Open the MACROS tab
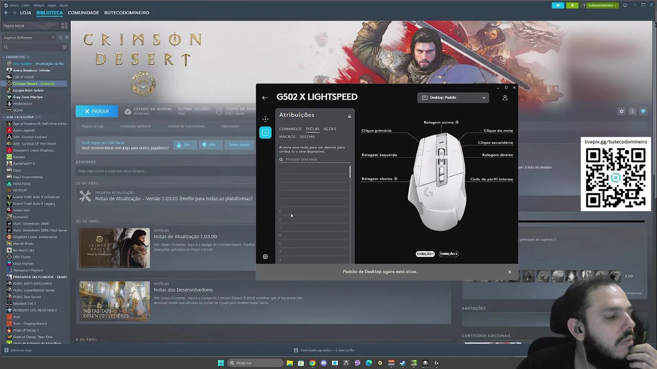 pyautogui.click(x=287, y=137)
